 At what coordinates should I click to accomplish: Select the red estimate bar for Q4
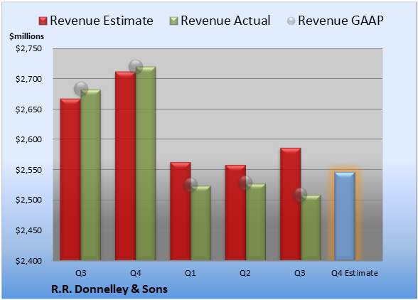[126, 166]
